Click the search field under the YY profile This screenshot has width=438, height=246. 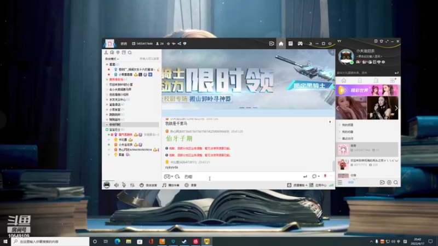[365, 73]
